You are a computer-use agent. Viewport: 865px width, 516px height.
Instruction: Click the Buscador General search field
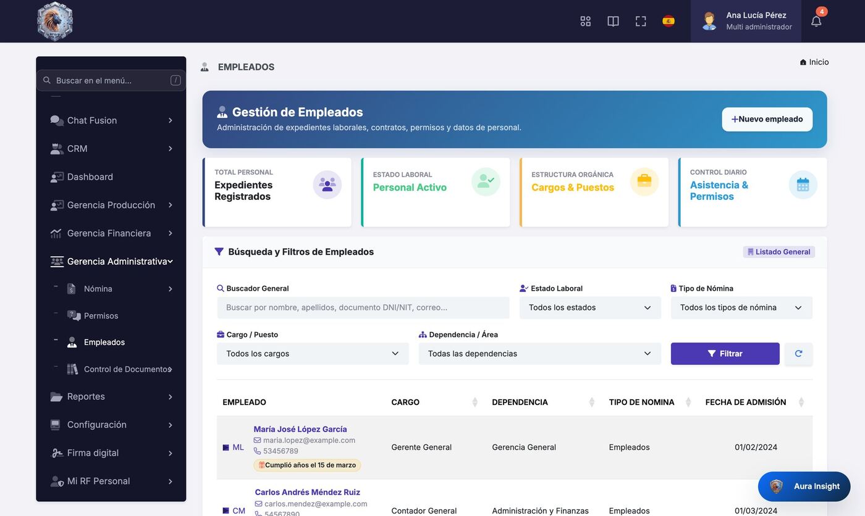(x=363, y=307)
